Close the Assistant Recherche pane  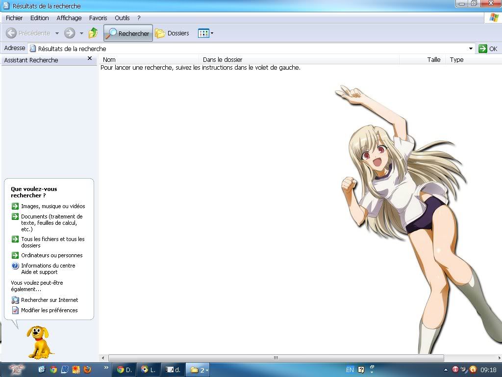[90, 58]
